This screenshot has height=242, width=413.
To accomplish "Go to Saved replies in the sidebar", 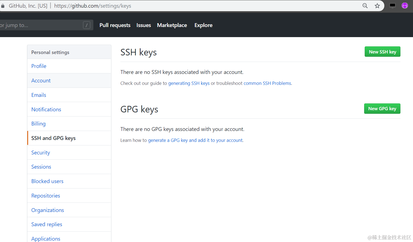I will click(x=69, y=224).
